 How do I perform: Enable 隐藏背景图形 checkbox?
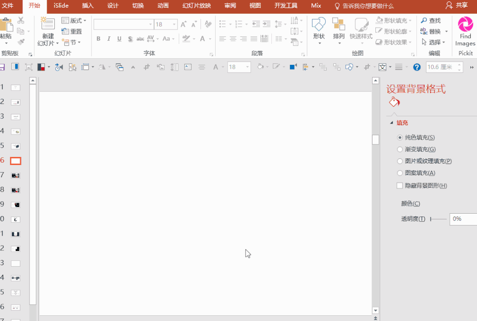400,186
